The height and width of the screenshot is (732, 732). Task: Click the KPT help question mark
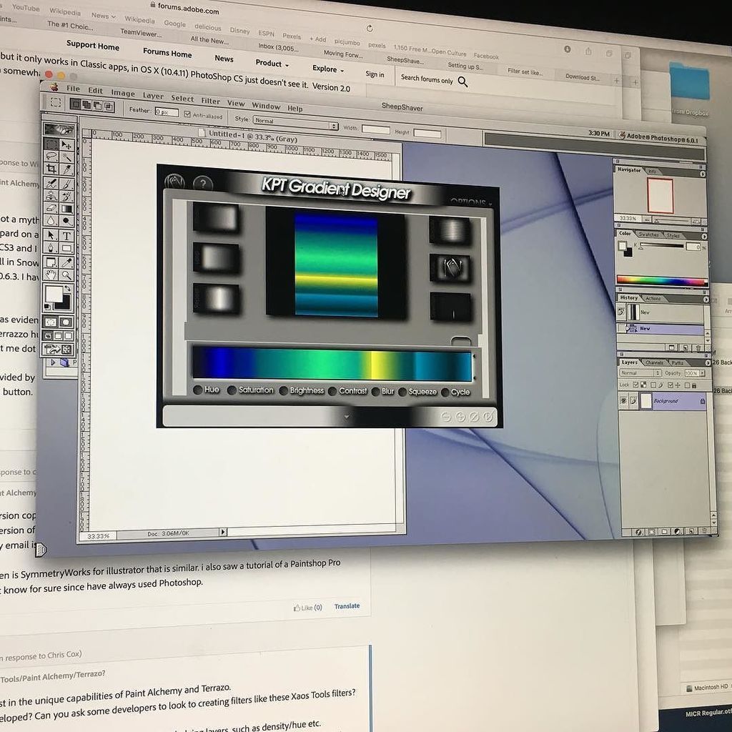[202, 184]
